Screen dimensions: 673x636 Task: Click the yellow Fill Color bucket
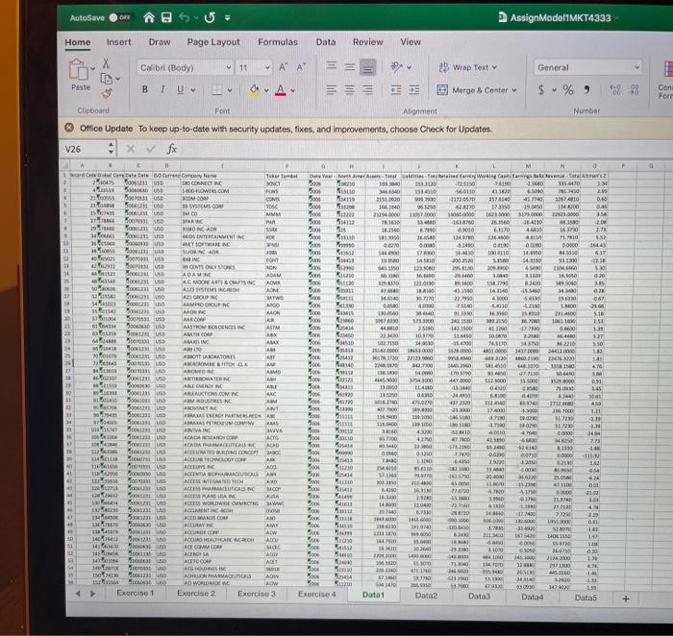click(x=255, y=90)
